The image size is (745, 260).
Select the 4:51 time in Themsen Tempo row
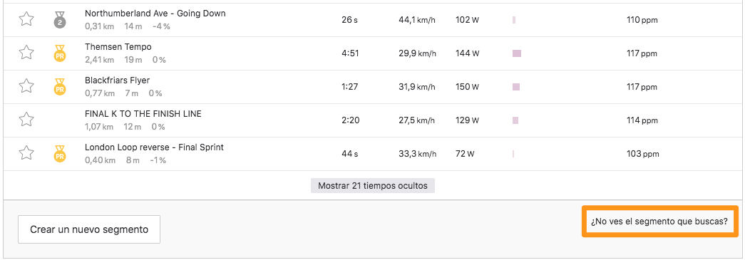tap(350, 53)
